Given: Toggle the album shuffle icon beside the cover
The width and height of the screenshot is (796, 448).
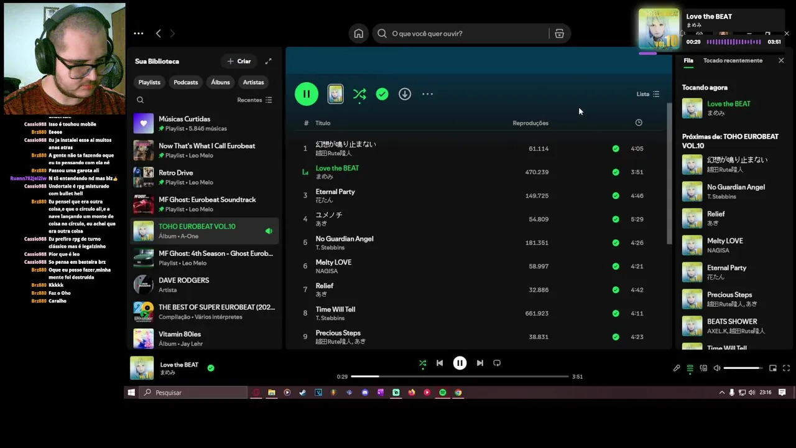Looking at the screenshot, I should (x=359, y=94).
